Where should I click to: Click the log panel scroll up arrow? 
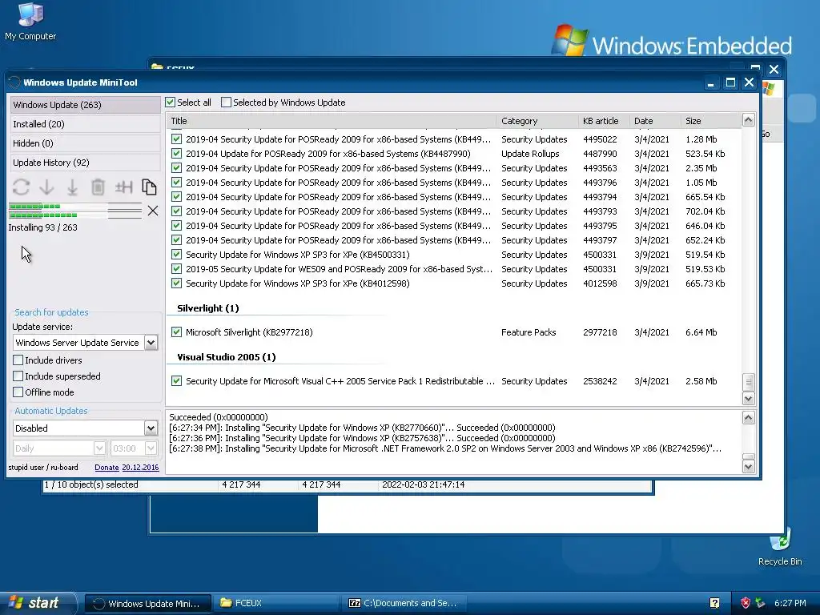(x=749, y=417)
